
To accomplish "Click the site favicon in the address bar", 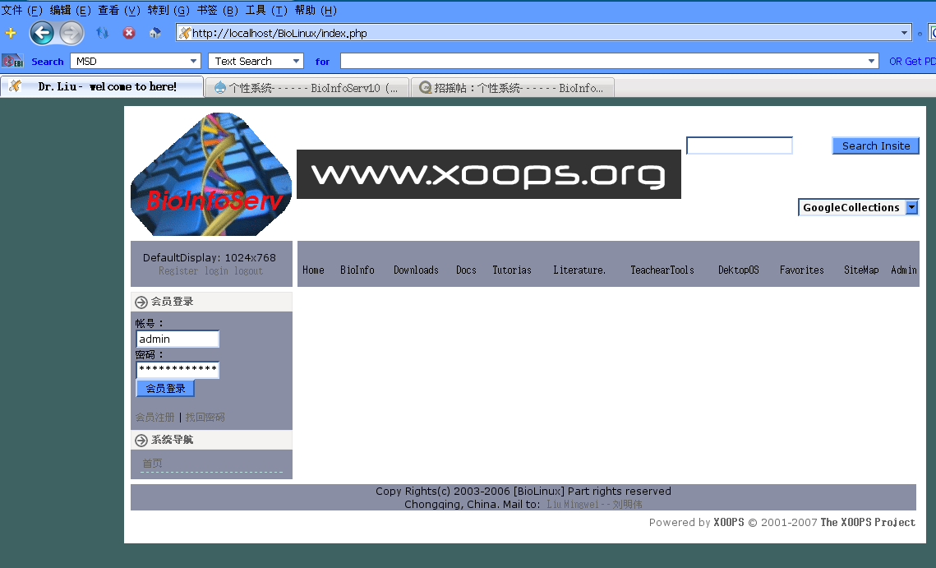I will pyautogui.click(x=184, y=33).
